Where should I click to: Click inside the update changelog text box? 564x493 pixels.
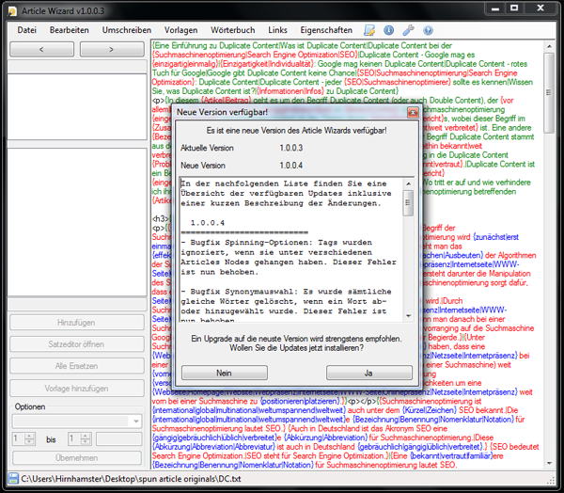pos(291,249)
